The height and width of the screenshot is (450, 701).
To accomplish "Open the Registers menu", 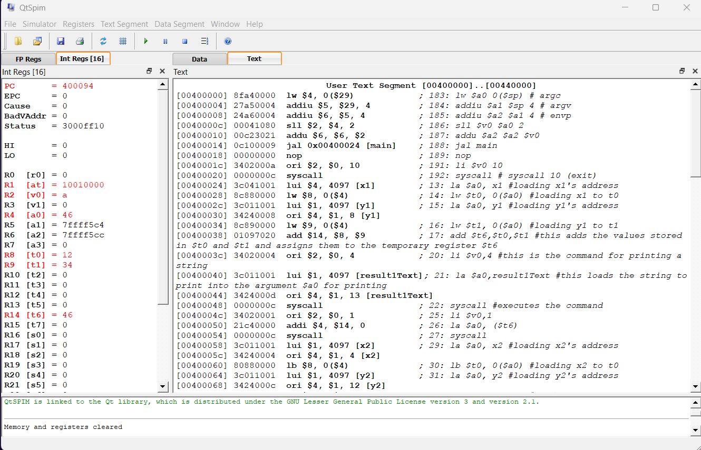I will (x=78, y=24).
